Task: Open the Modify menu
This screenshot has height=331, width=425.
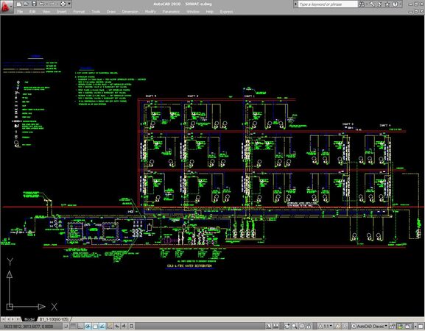Action: point(150,12)
